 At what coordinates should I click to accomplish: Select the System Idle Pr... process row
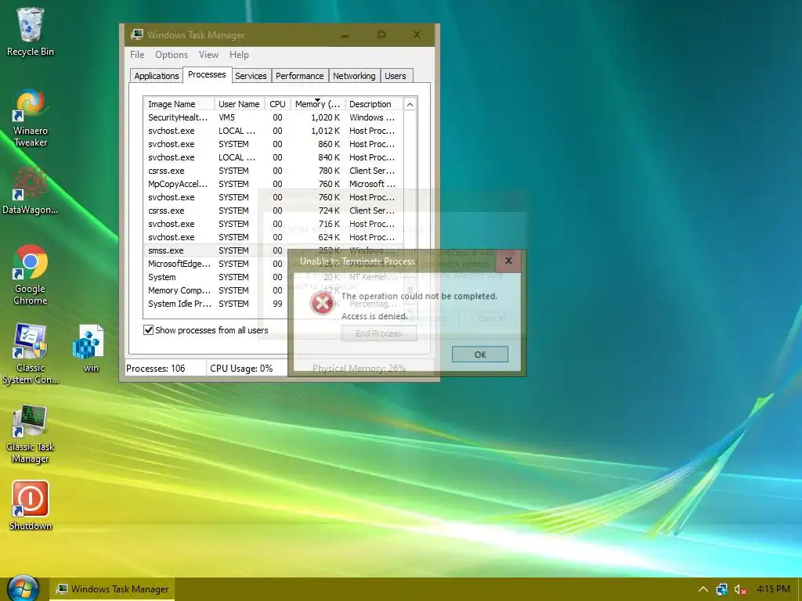tap(273, 304)
